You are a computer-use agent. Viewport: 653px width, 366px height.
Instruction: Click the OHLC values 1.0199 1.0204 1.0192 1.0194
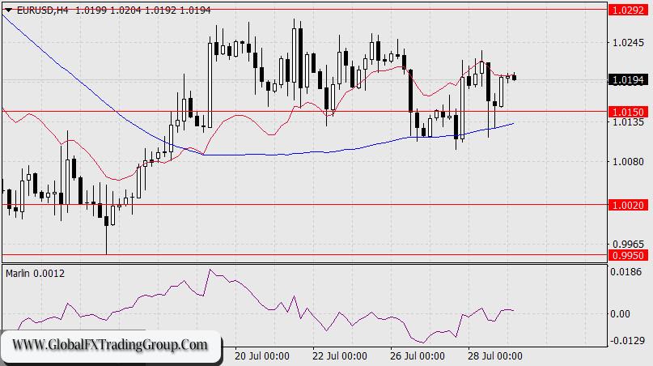143,11
